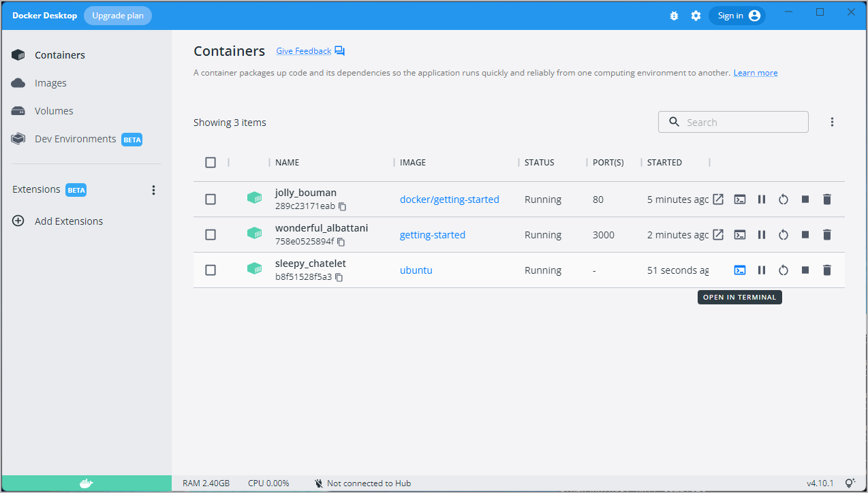
Task: Tick the select-all checkbox in table header
Action: pyautogui.click(x=211, y=162)
